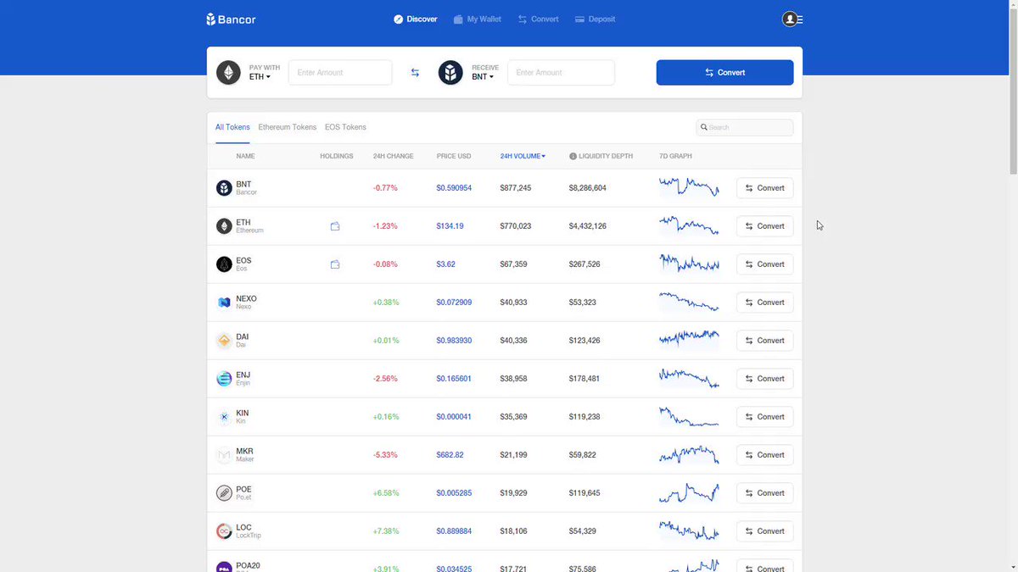Click Convert in the DAI row
The image size is (1018, 572).
tap(764, 341)
